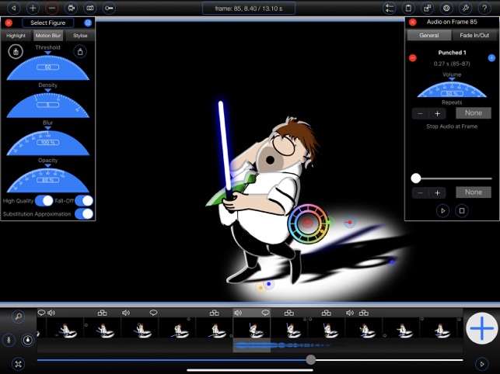Toggle the High Quality switch
500x374 pixels.
pyautogui.click(x=44, y=201)
